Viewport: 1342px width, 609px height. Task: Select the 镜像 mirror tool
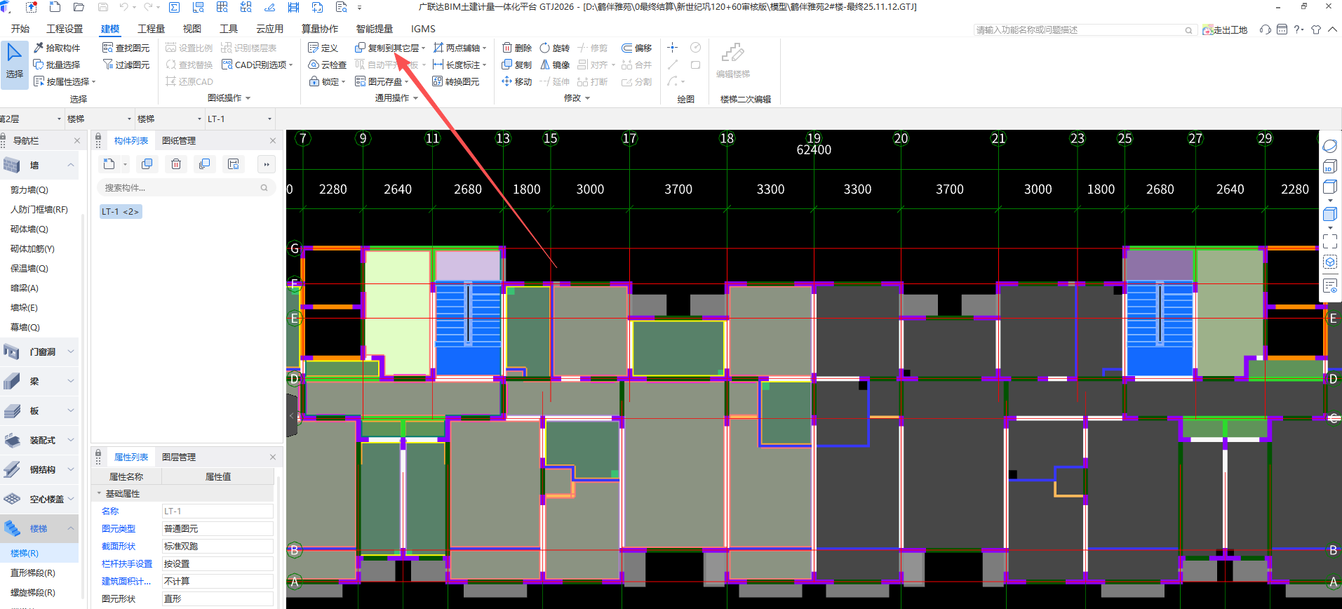[554, 65]
